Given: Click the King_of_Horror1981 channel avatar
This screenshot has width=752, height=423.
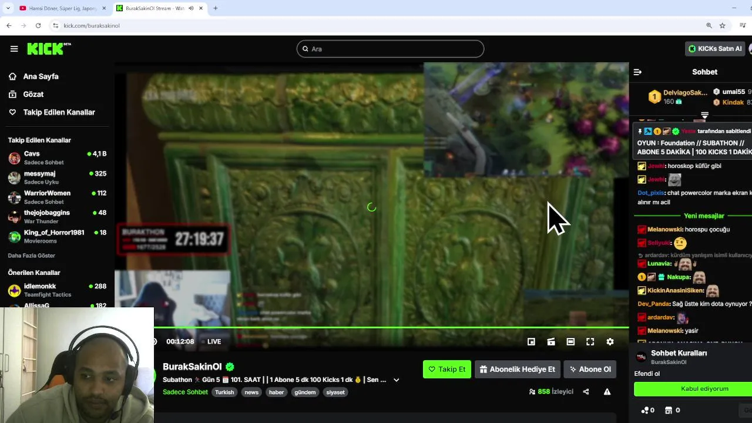Looking at the screenshot, I should click(x=14, y=236).
